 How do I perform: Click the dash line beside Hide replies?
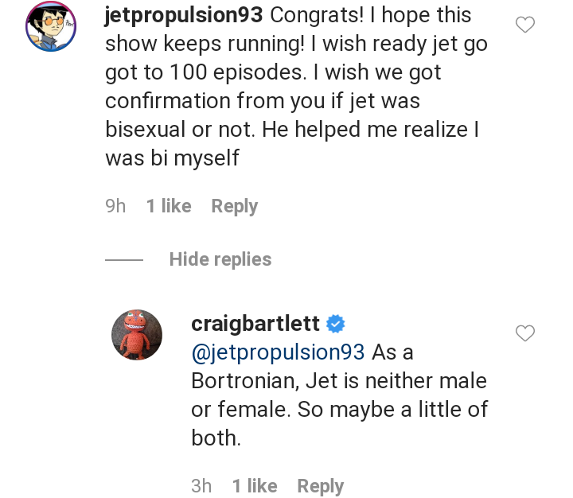coord(124,260)
